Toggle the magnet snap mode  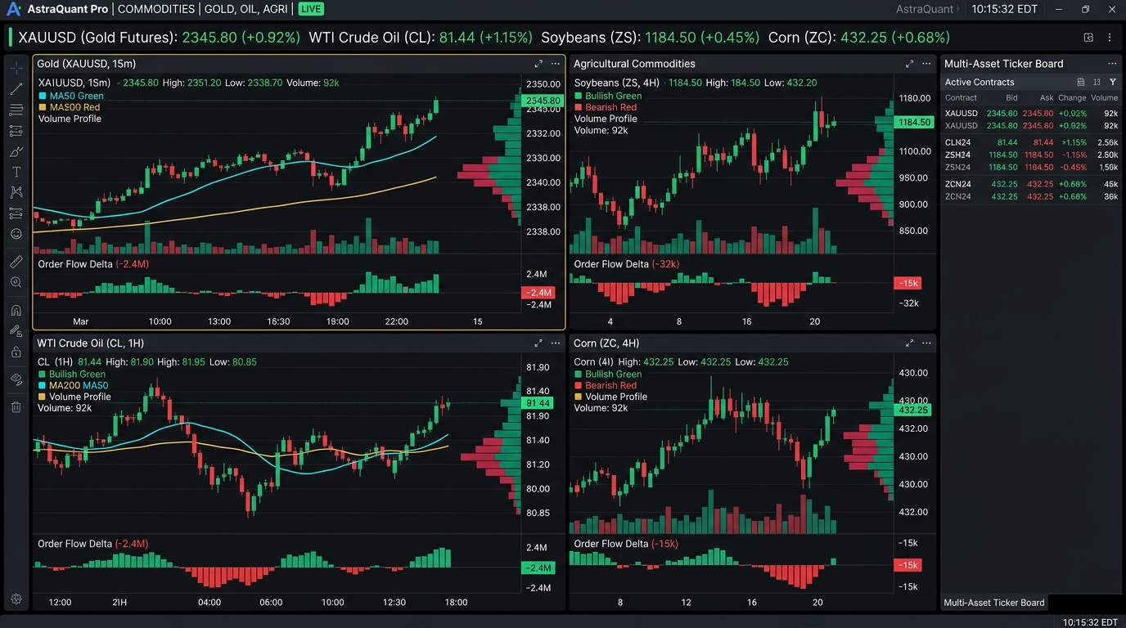pyautogui.click(x=16, y=310)
